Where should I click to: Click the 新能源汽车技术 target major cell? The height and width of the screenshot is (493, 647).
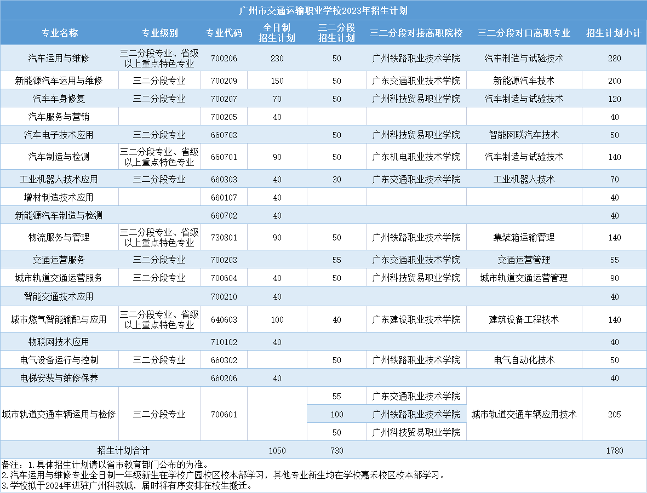coord(524,81)
